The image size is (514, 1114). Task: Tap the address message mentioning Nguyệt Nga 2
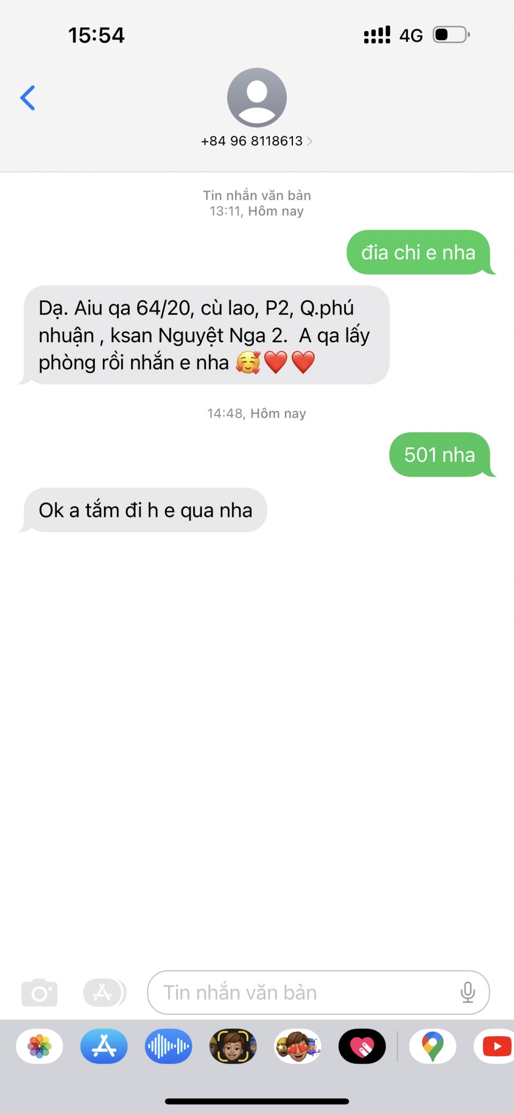tap(206, 335)
